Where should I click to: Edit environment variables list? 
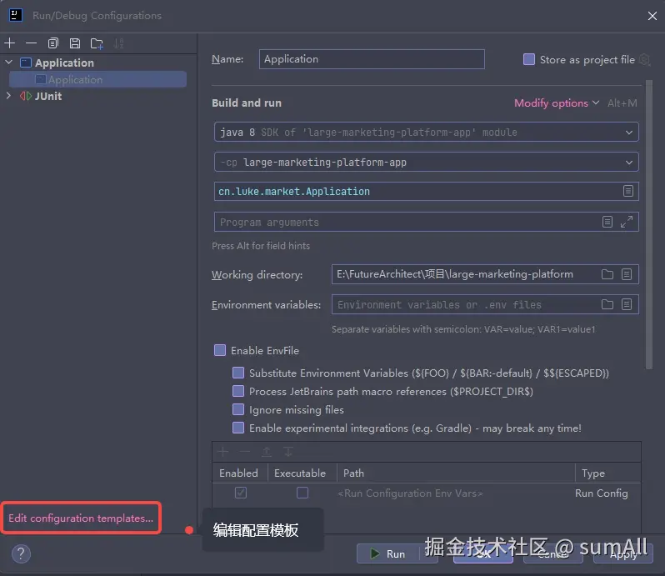(627, 304)
